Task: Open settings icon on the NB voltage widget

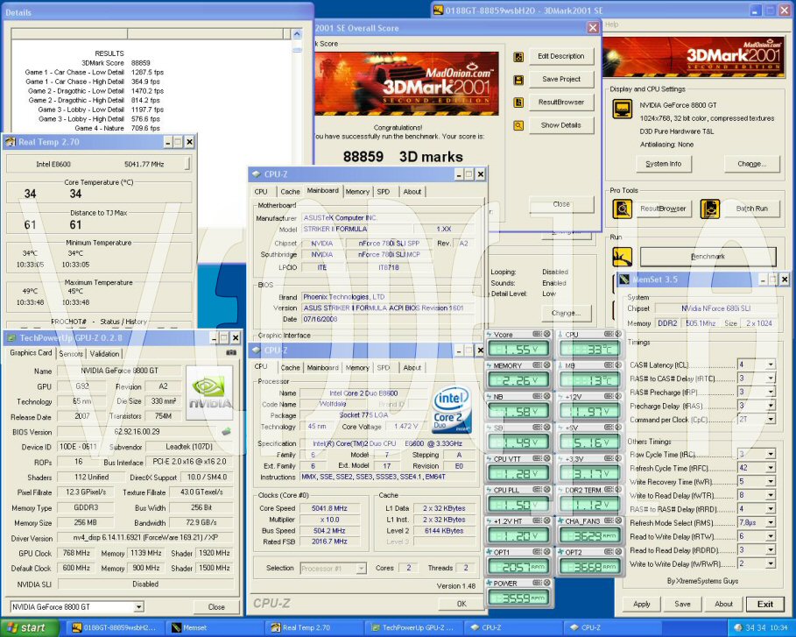Action: [537, 396]
